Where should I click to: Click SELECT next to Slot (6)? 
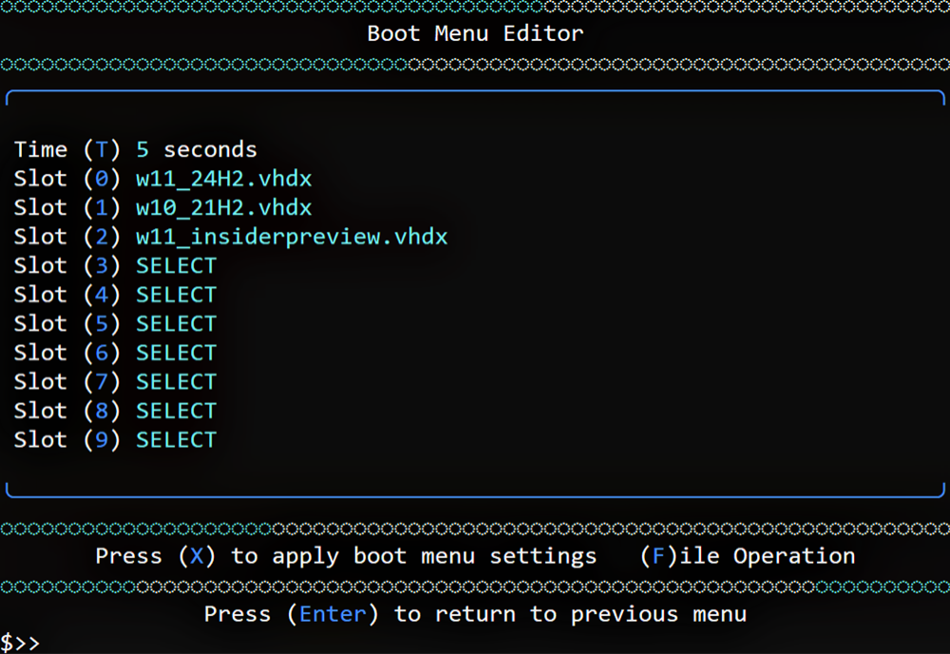pos(176,353)
